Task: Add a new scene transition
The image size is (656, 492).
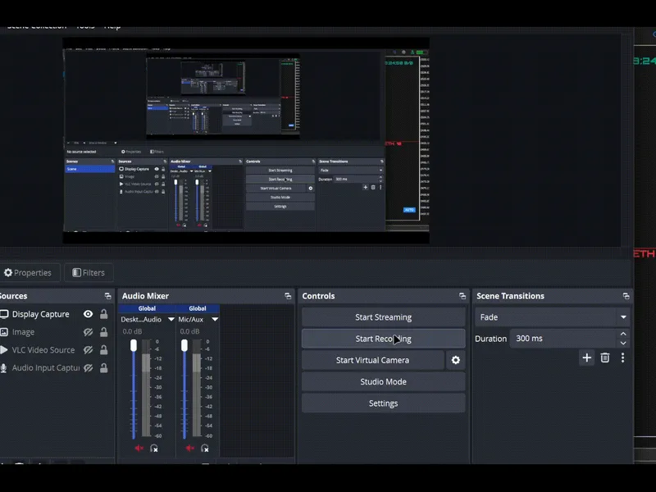Action: point(586,358)
